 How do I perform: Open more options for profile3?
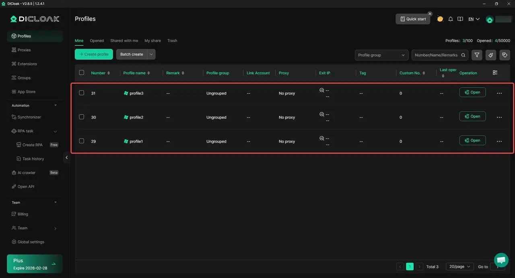[499, 93]
